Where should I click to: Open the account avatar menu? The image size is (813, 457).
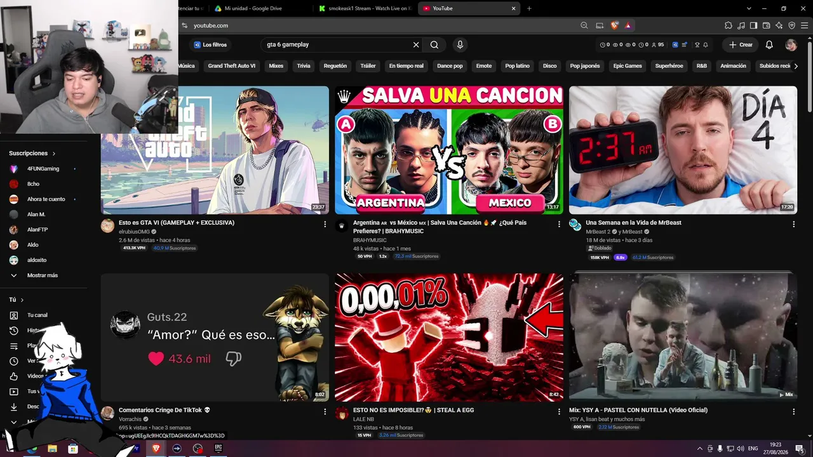tap(791, 45)
